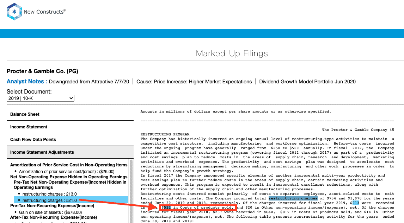
Task: Click the 'Select Document:' label
Action: coord(29,91)
